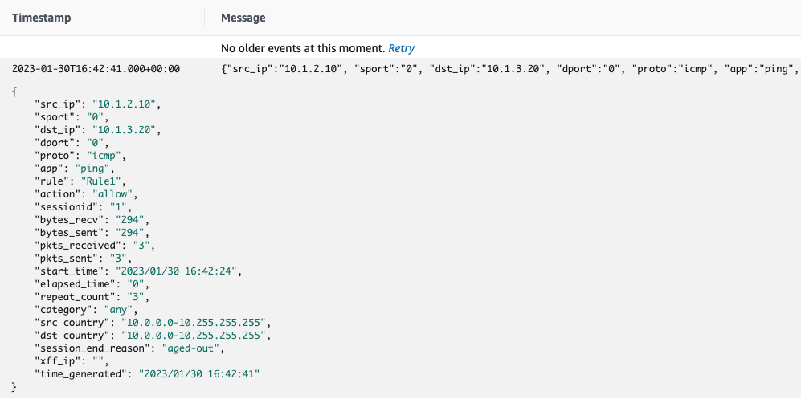This screenshot has height=399, width=801.
Task: Click the src_ip value "10.1.2.10"
Action: click(x=119, y=105)
